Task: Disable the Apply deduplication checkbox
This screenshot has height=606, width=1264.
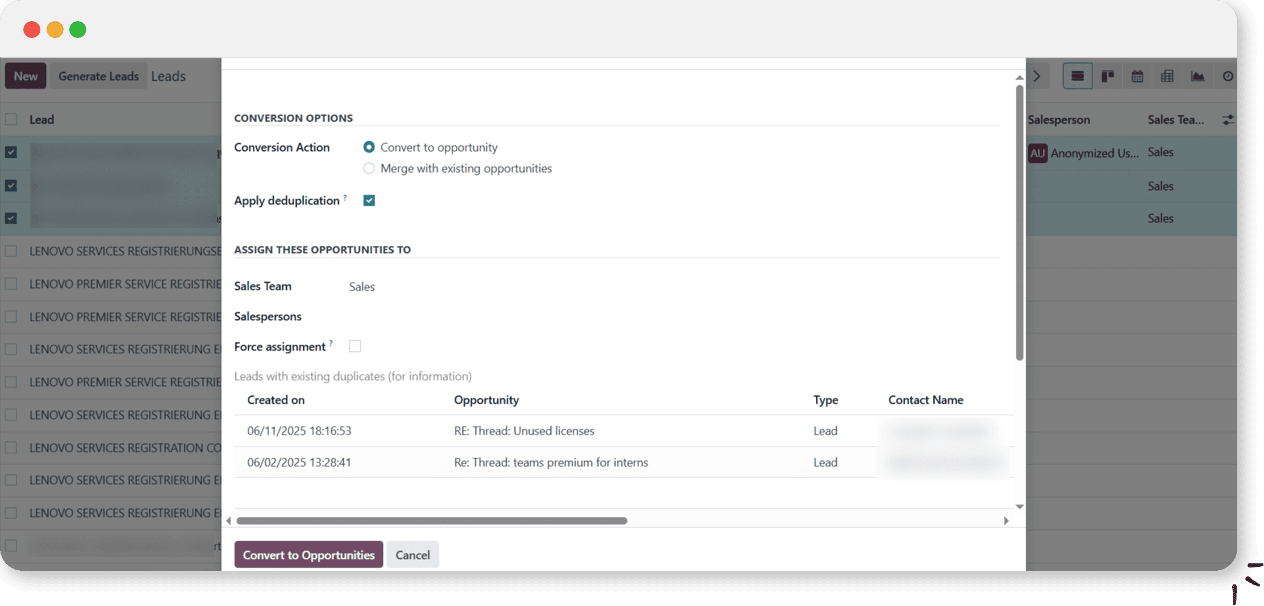Action: coord(369,200)
